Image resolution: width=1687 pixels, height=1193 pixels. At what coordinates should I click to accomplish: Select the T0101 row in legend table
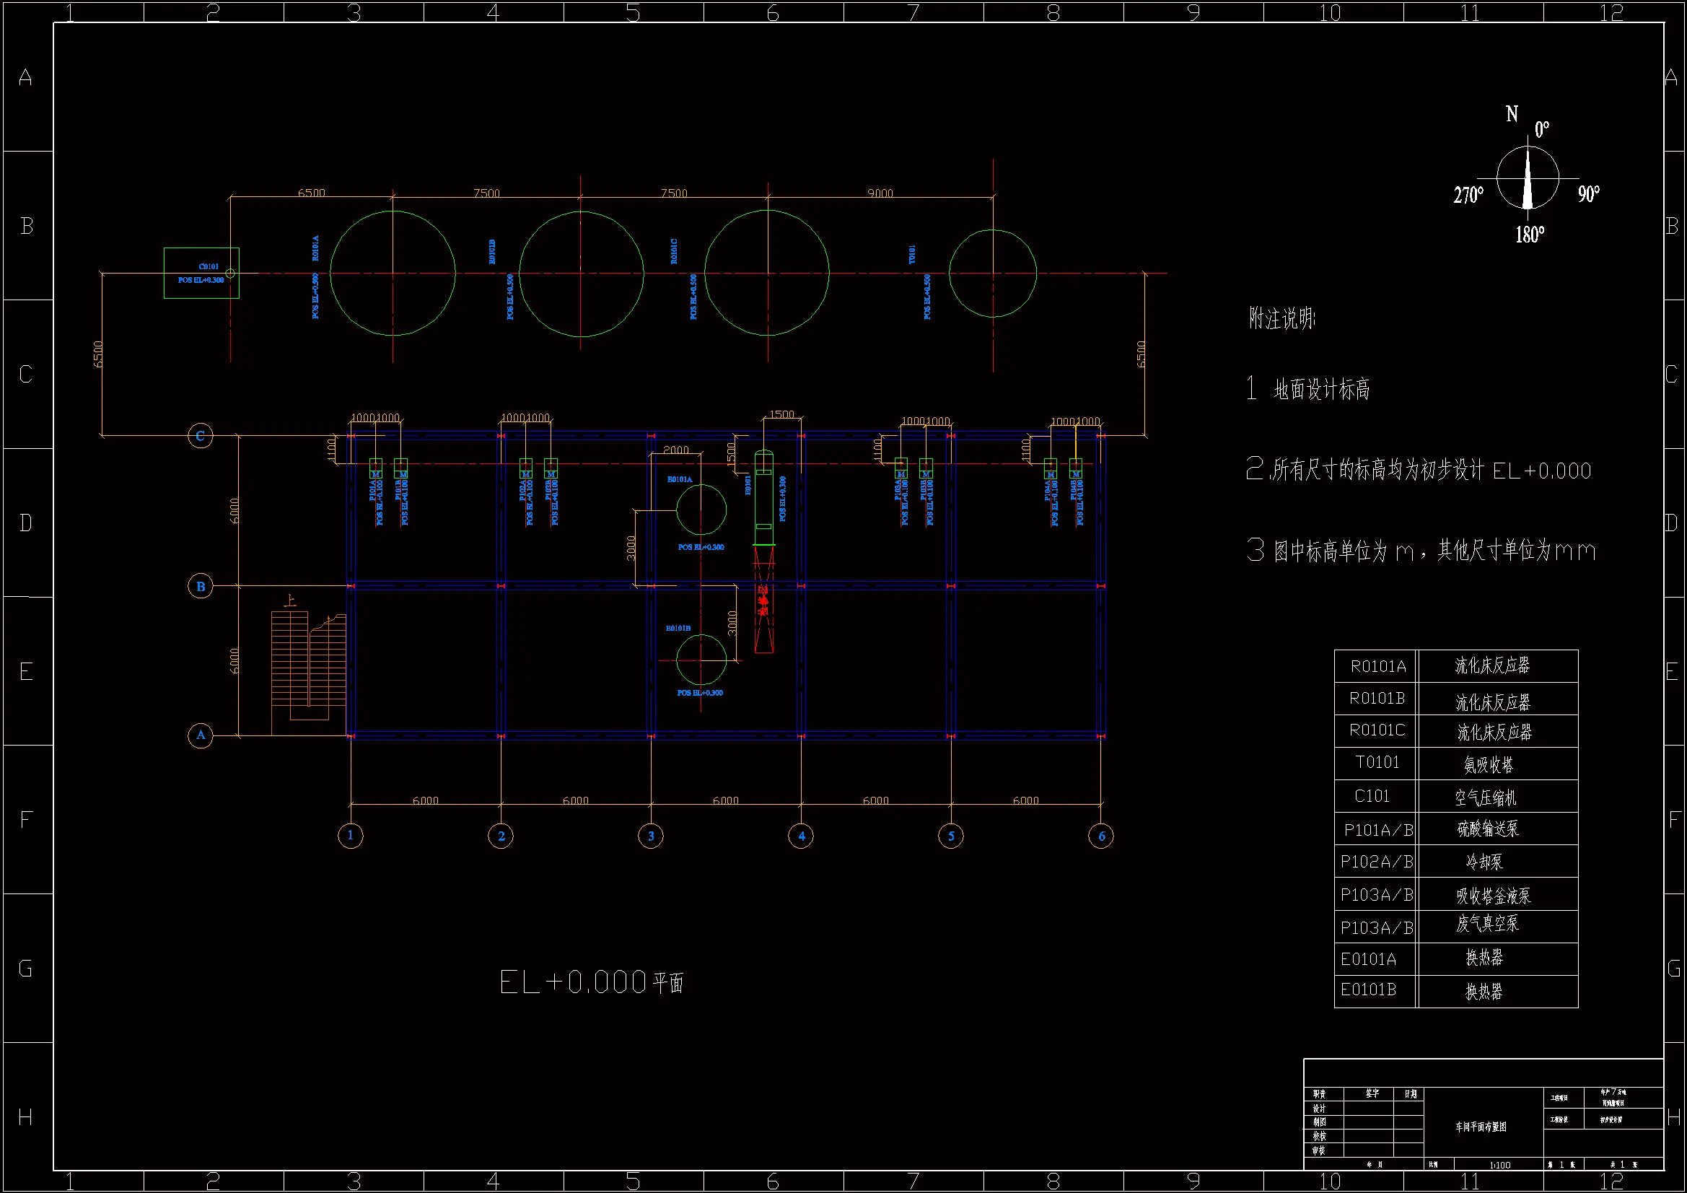tap(1455, 764)
